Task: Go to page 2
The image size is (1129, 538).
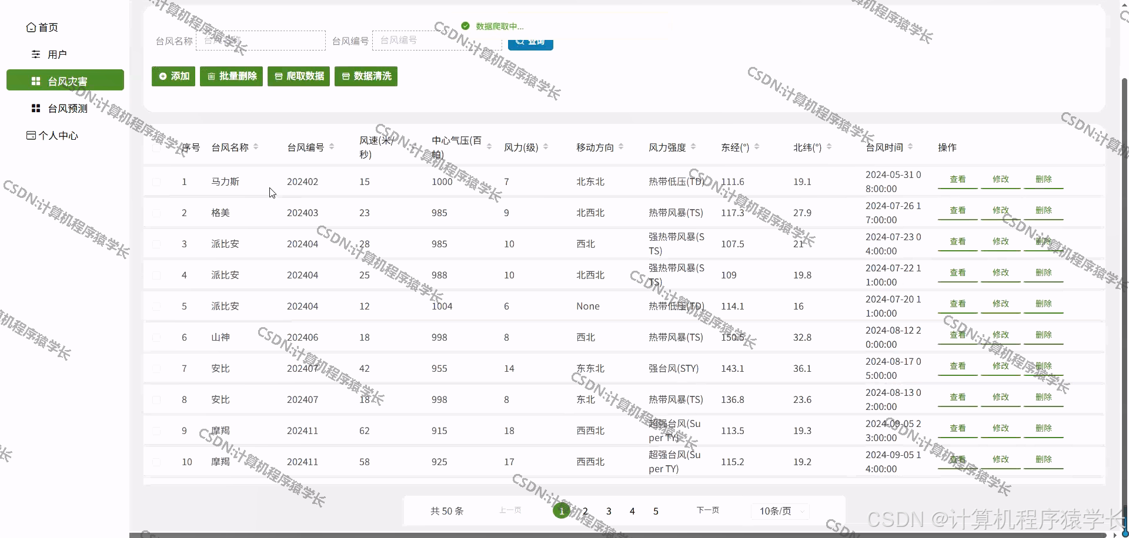Action: 585,511
